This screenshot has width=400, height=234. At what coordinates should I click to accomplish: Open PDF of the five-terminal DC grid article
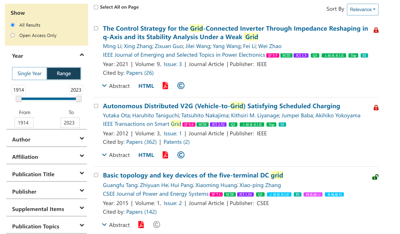141,225
